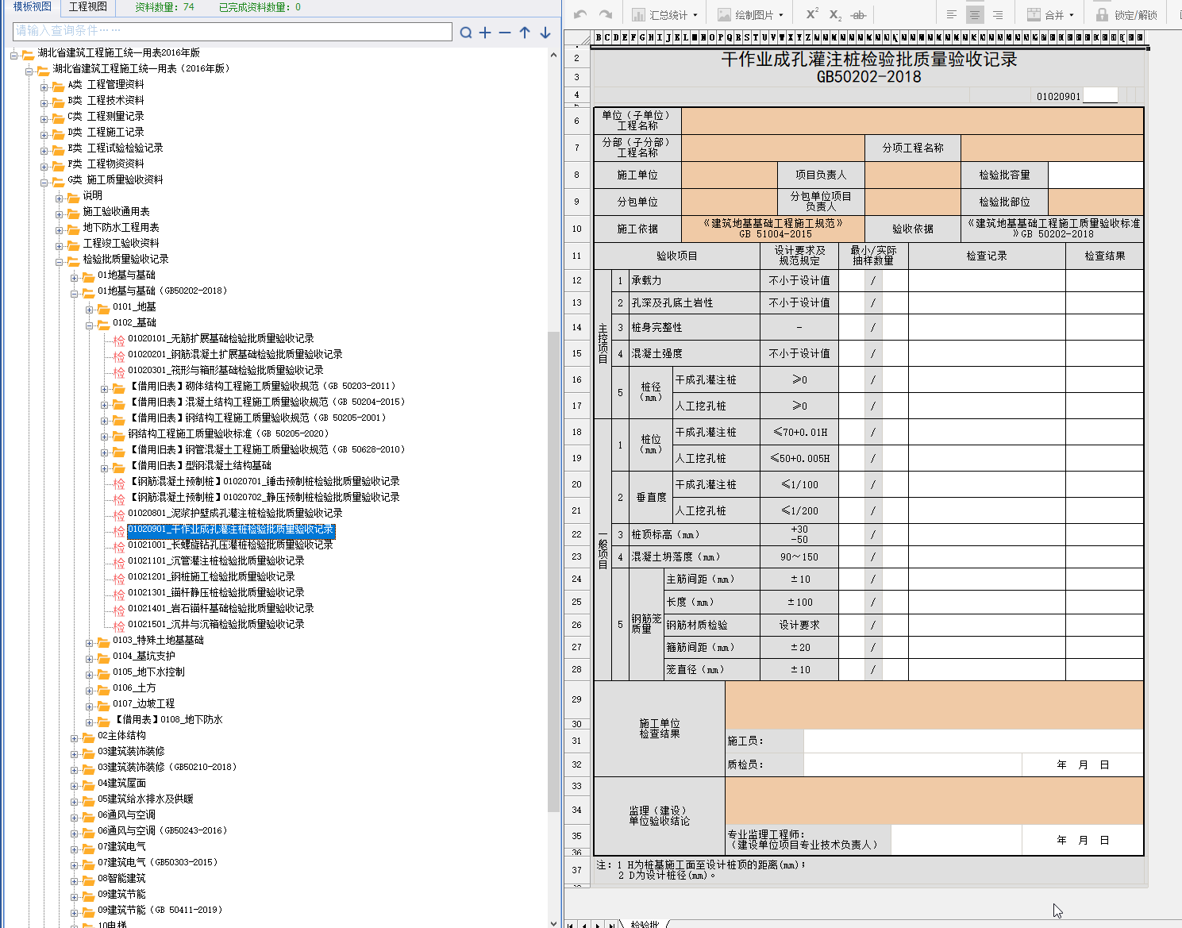Open 01020301_筏形与箱形基础 record
Viewport: 1182px width, 928px height.
pyautogui.click(x=225, y=370)
